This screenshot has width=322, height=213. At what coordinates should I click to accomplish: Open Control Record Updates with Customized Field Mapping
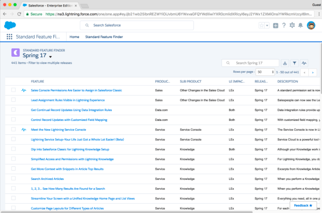coord(69,120)
